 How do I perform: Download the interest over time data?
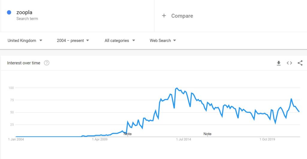(x=279, y=63)
